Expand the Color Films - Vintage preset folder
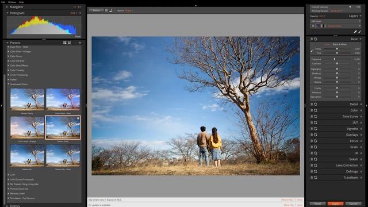The width and height of the screenshot is (368, 207). point(9,51)
